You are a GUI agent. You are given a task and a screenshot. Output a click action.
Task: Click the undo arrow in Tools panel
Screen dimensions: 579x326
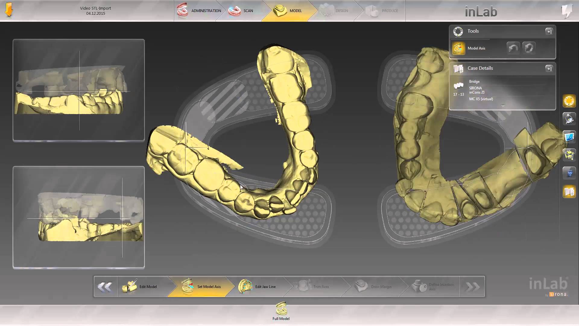click(x=513, y=48)
